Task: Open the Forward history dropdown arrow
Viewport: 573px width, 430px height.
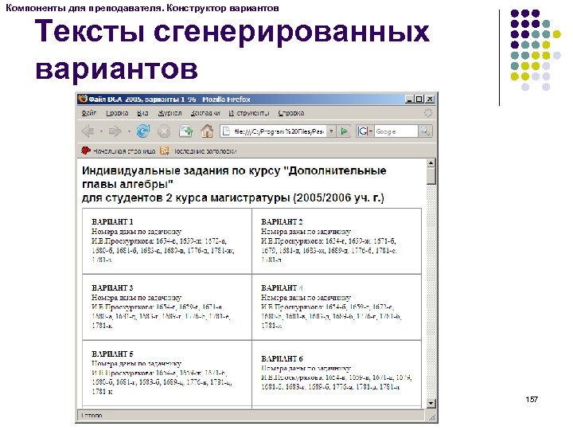Action: tap(129, 131)
